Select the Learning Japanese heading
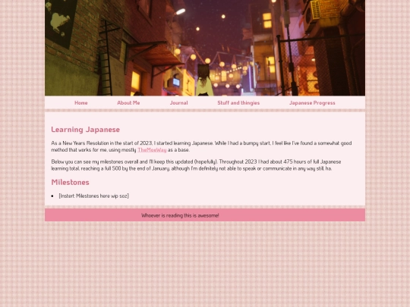 click(x=86, y=130)
